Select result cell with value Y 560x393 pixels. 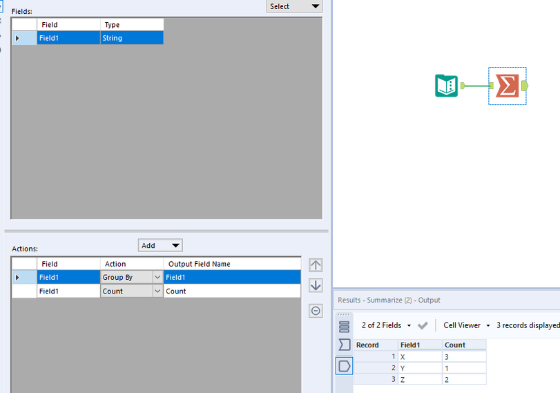(420, 368)
